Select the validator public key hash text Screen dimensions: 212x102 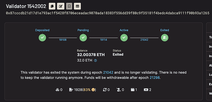click(x=108, y=13)
